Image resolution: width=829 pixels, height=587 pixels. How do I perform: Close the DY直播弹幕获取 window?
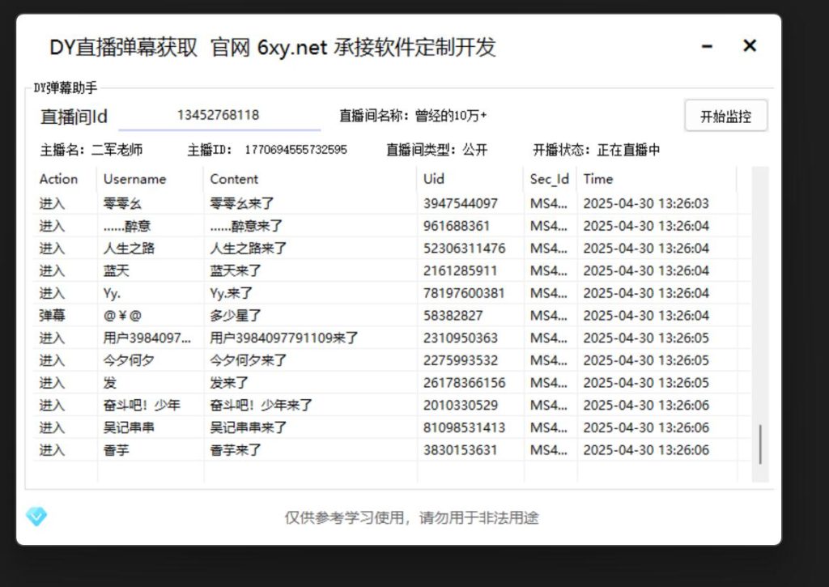(750, 45)
